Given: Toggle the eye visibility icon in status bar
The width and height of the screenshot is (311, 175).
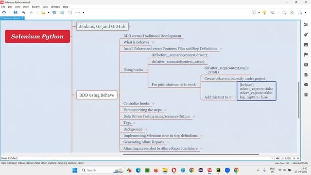Looking at the screenshot, I should 277,158.
